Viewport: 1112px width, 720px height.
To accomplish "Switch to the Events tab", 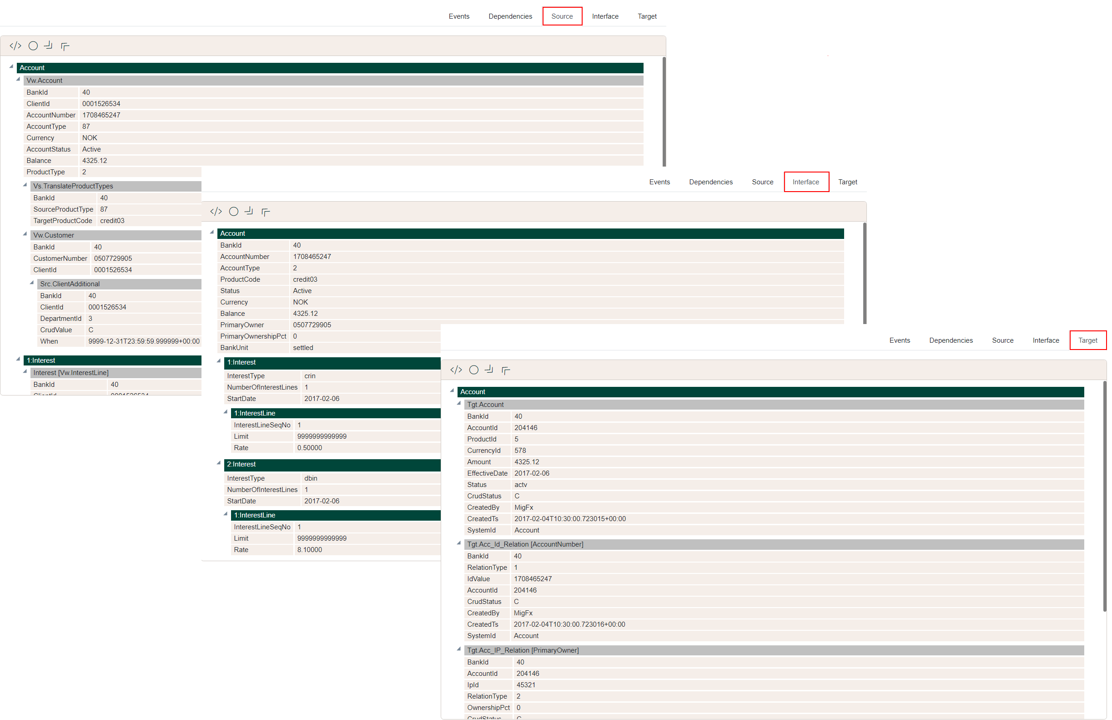I will point(459,16).
